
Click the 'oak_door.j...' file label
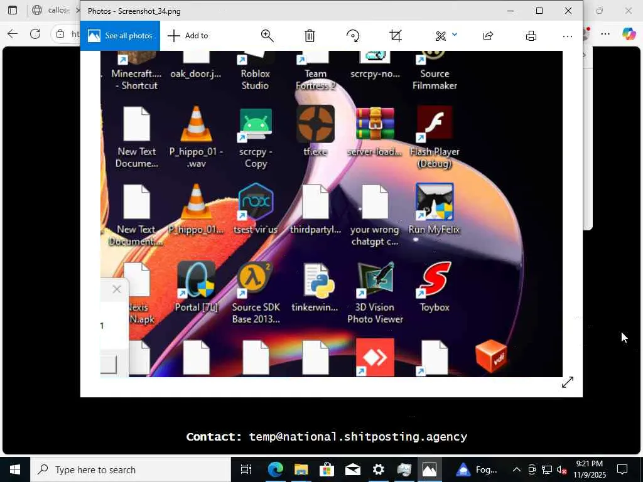[196, 74]
